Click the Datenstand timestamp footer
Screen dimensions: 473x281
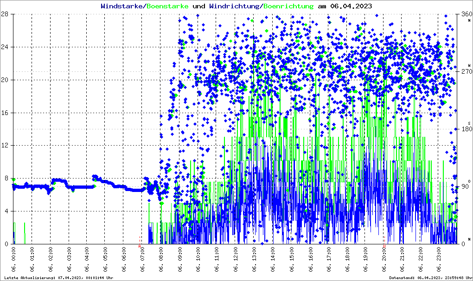coord(431,278)
